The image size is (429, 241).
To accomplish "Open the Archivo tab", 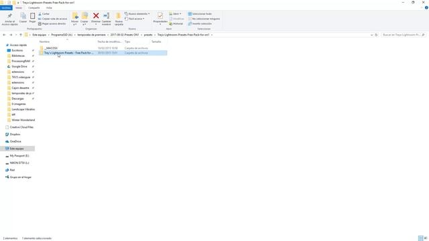I will tap(6, 8).
